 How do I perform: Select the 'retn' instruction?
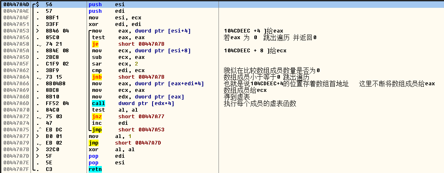95,169
